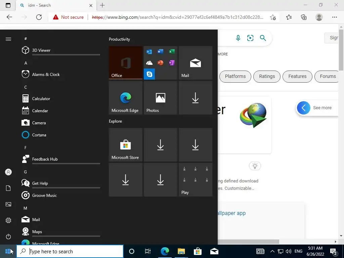344x258 pixels.
Task: Select the 'idm - Search' tab
Action: (56, 5)
